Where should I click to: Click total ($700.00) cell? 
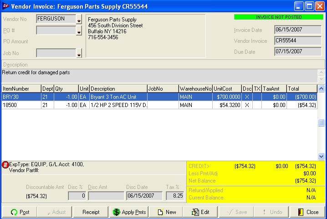coord(302,97)
